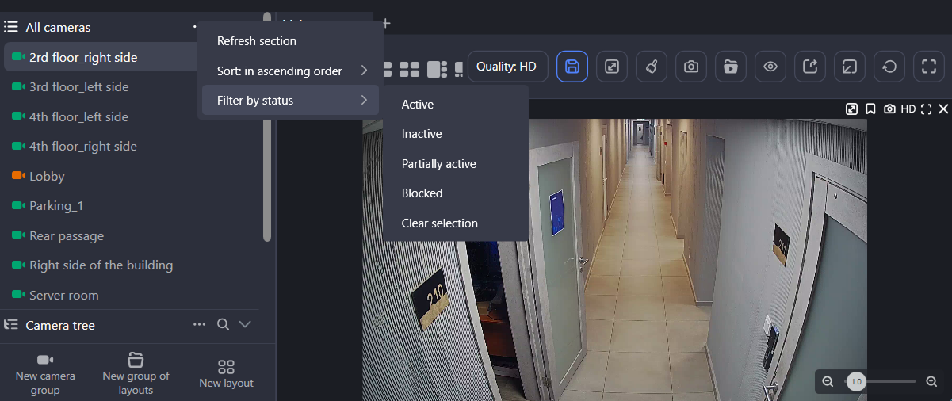Expand the Sort: in ascending order submenu

point(290,71)
